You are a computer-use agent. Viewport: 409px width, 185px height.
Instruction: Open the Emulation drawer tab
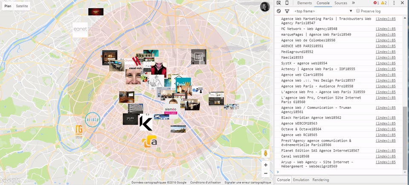[301, 180]
